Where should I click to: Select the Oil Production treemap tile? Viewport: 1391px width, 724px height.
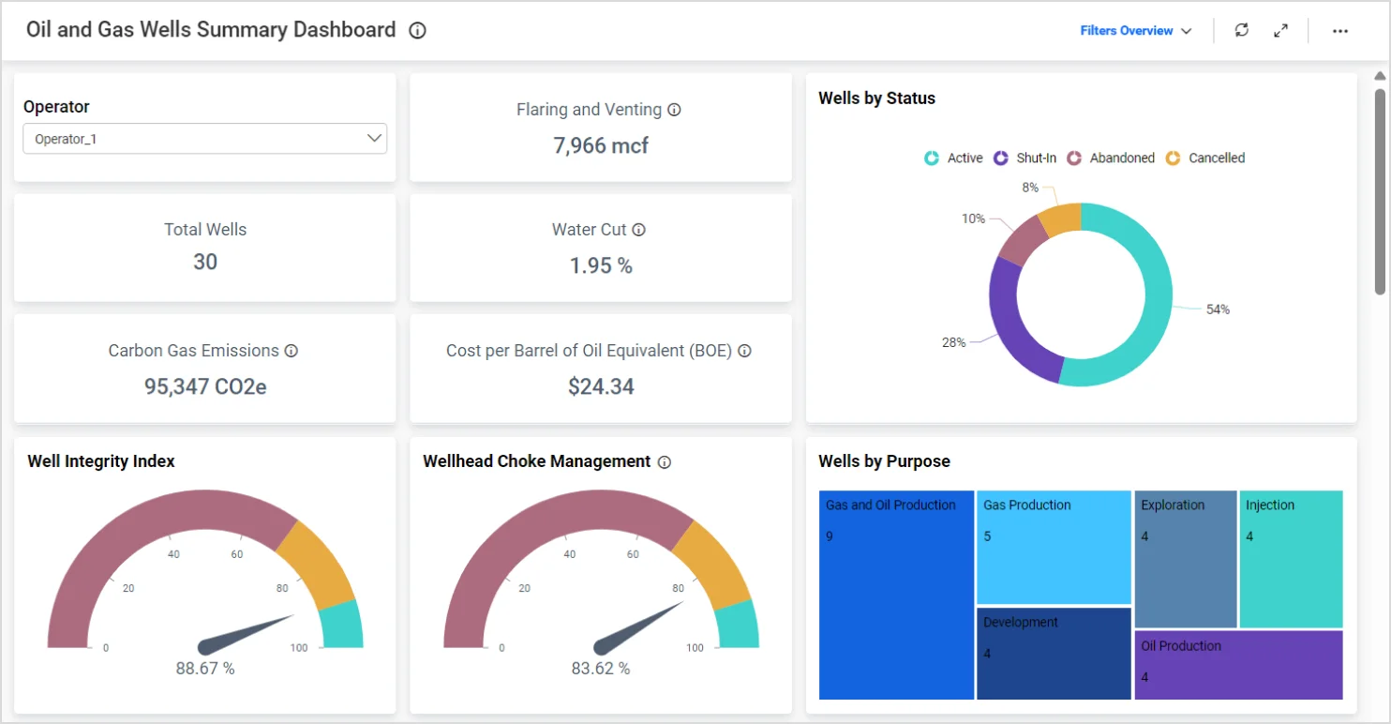[1238, 666]
